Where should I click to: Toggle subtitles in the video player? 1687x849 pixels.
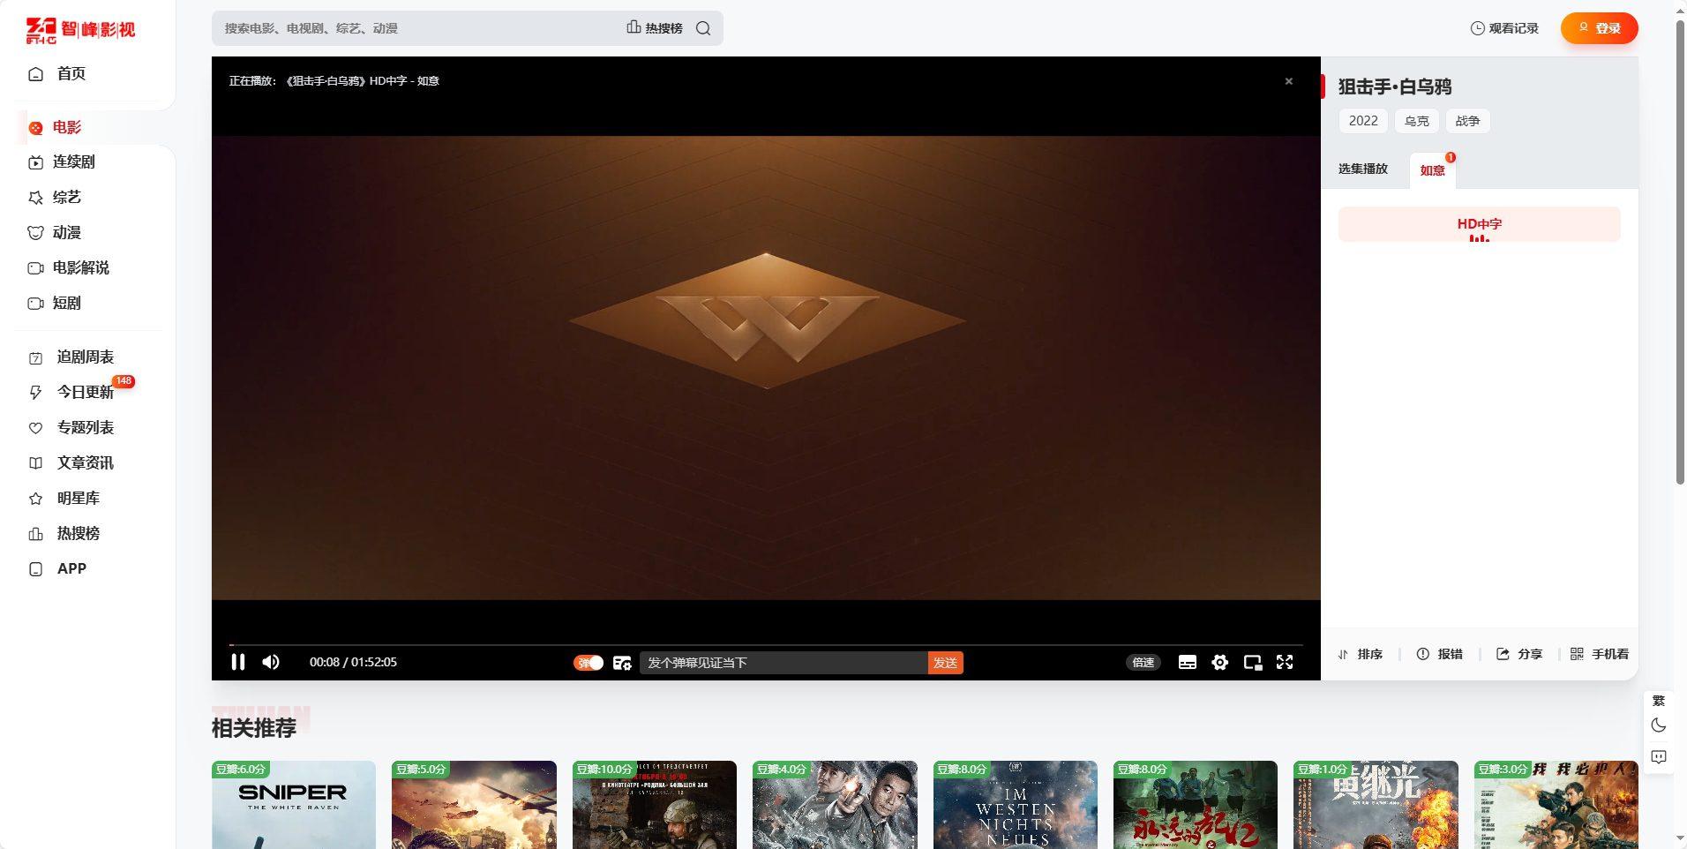click(x=1188, y=663)
